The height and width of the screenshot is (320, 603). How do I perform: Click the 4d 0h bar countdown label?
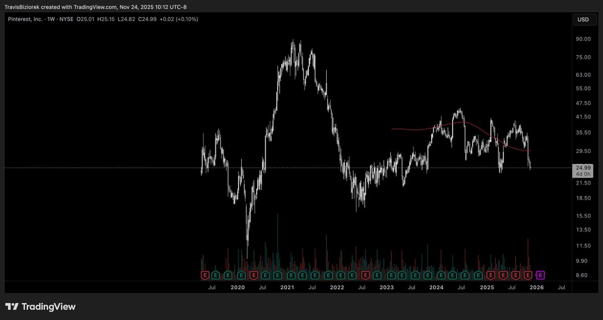coord(584,174)
